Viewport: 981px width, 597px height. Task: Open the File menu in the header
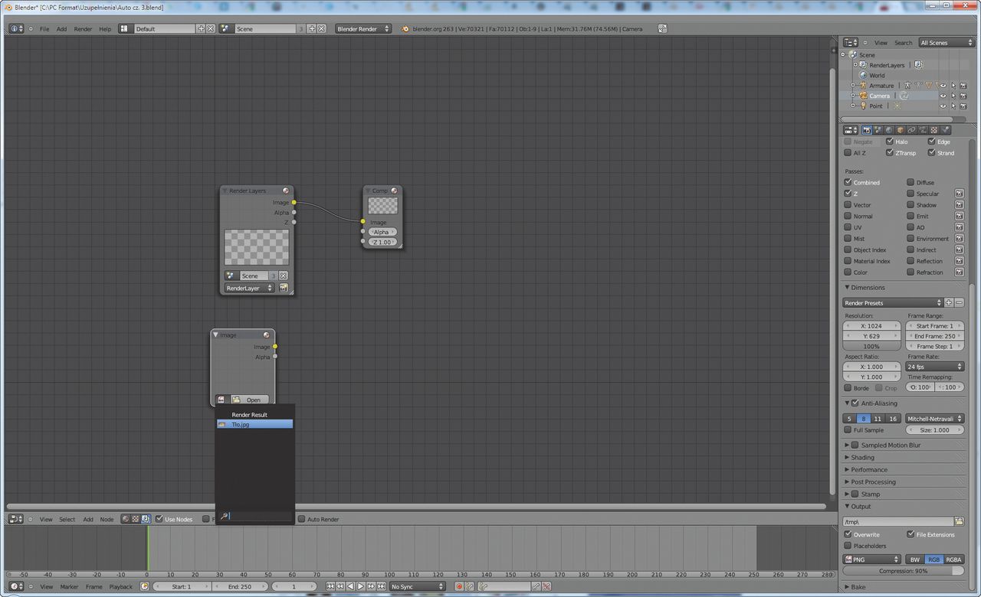[44, 29]
